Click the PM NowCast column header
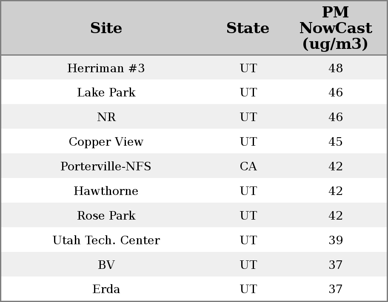 click(335, 28)
